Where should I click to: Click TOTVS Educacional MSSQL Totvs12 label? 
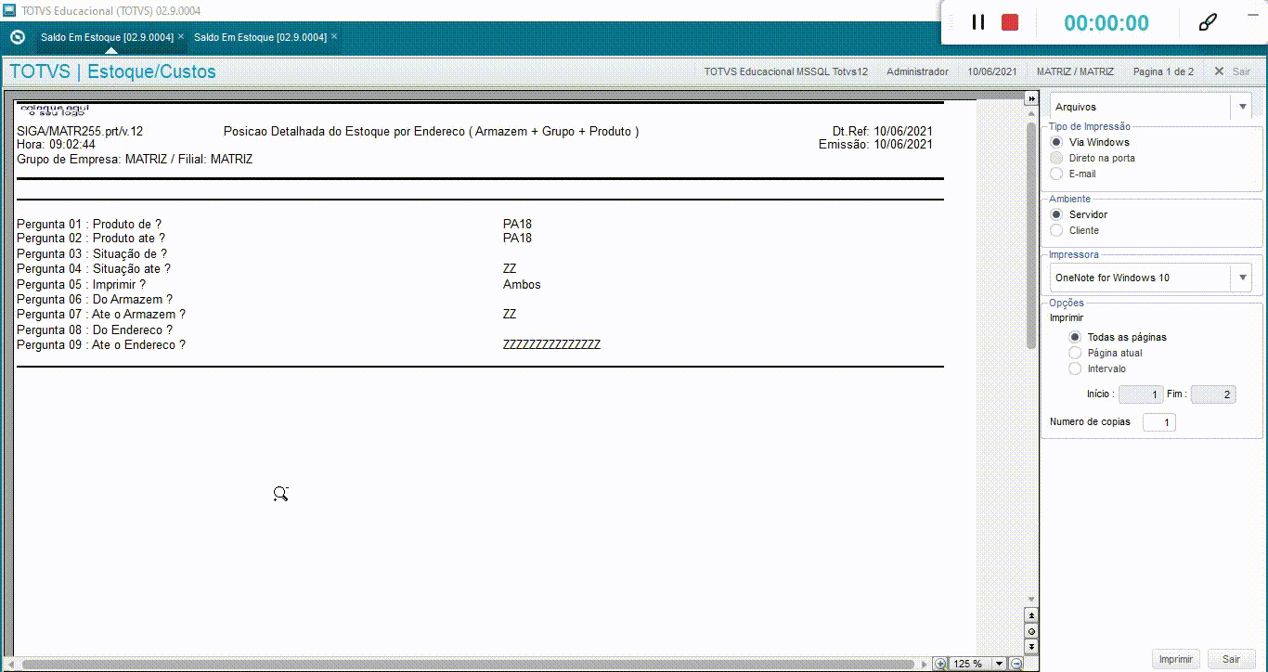[x=785, y=71]
